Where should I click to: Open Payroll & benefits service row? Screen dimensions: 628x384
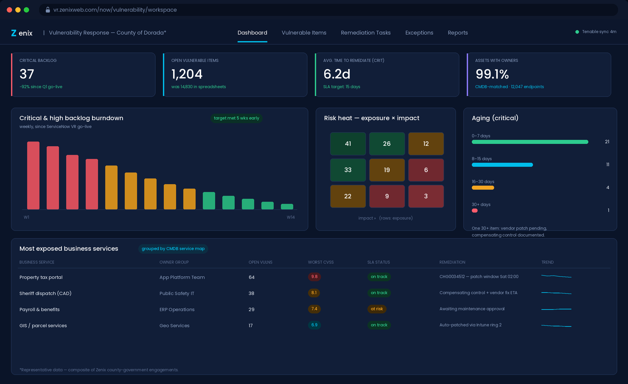[315, 309]
